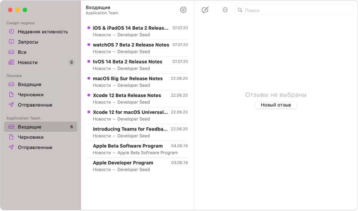This screenshot has height=211, width=358.
Task: Open Черновики under Личное
Action: tap(41, 94)
